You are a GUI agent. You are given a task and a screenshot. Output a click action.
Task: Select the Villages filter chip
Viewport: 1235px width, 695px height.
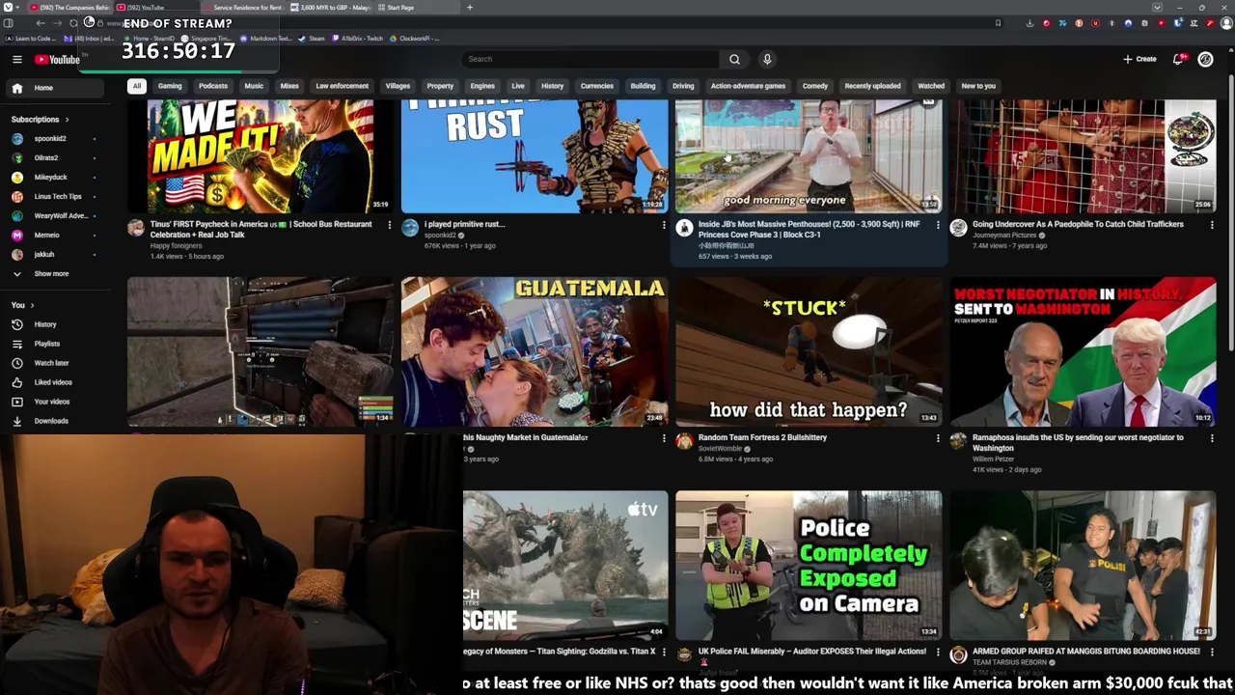[398, 86]
